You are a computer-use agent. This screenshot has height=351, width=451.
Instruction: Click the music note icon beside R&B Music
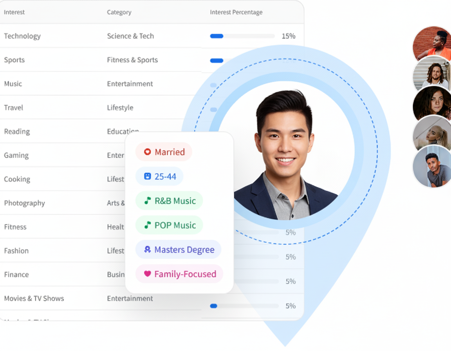point(147,201)
